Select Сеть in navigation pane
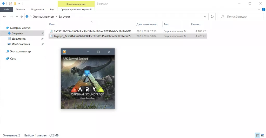The image size is (266, 138). 13,59
